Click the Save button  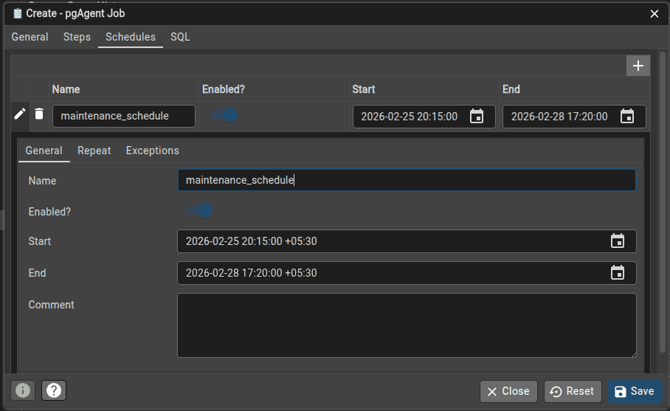click(x=635, y=391)
